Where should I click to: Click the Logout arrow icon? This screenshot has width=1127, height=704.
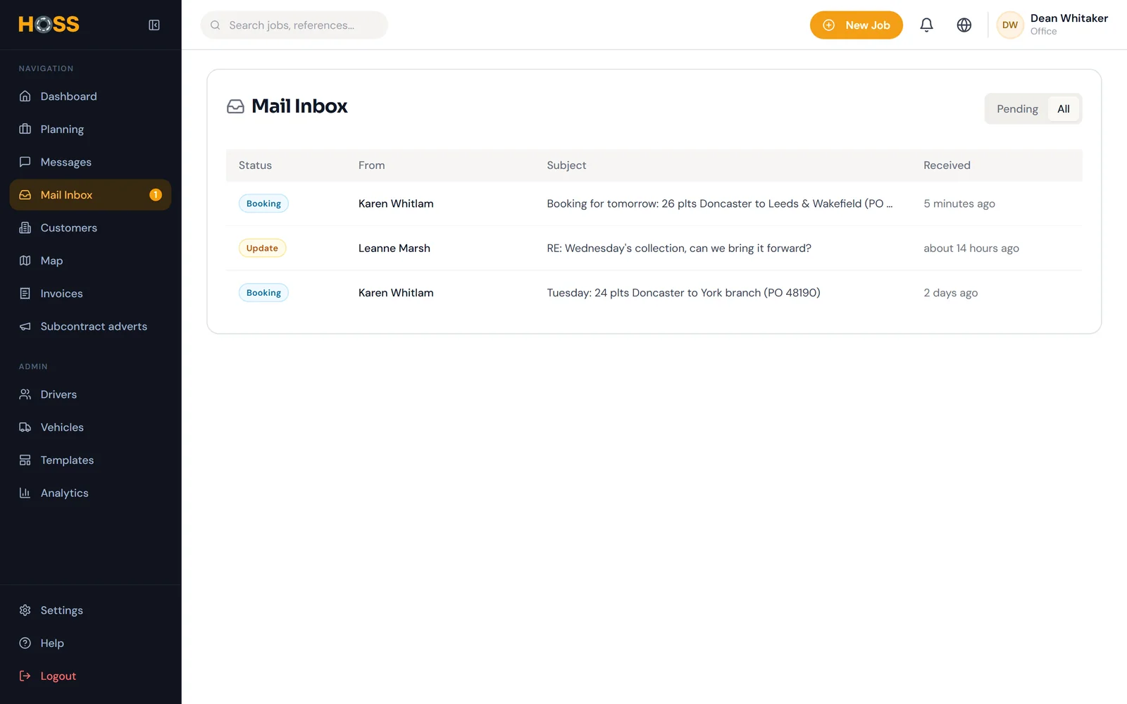(25, 676)
